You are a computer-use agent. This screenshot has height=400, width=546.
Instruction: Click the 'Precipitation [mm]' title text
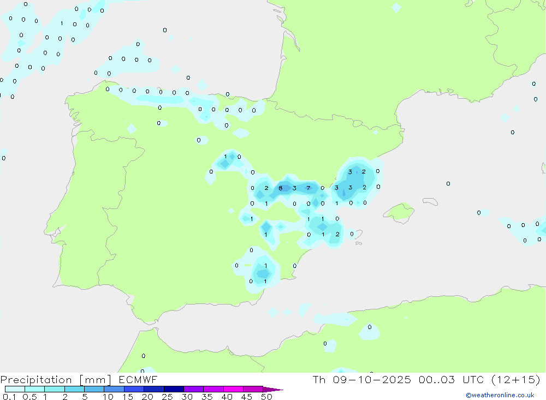pos(56,380)
